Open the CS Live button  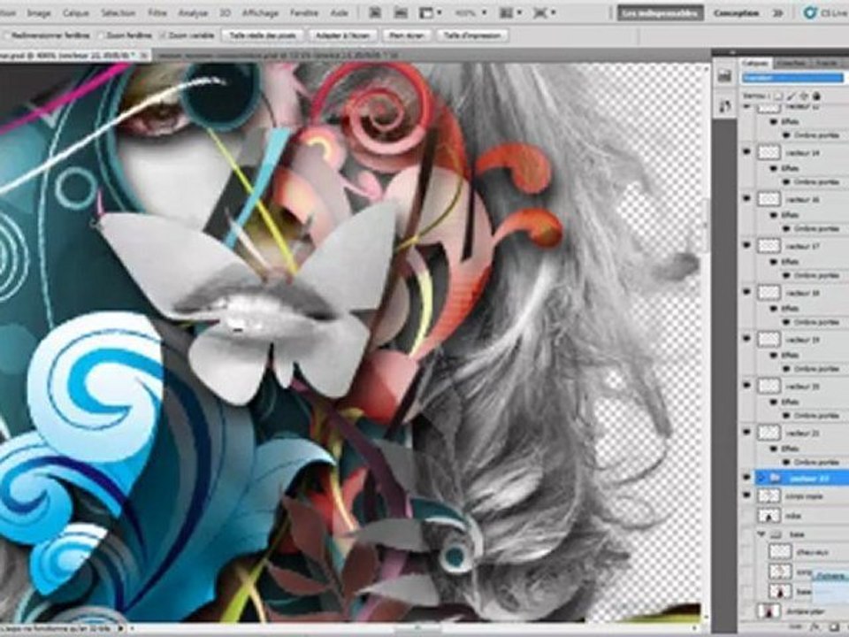(x=826, y=13)
